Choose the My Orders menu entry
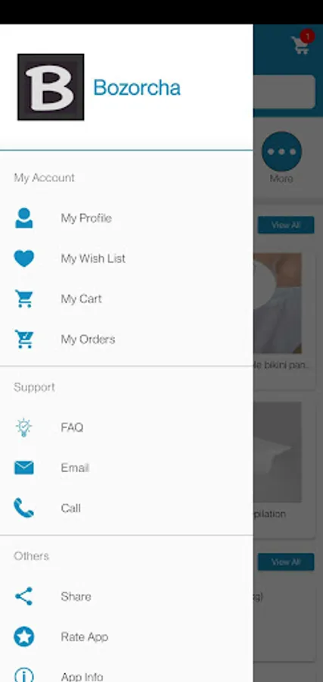This screenshot has height=682, width=323. click(126, 339)
